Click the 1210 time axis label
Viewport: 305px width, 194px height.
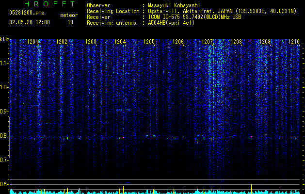tap(294, 41)
